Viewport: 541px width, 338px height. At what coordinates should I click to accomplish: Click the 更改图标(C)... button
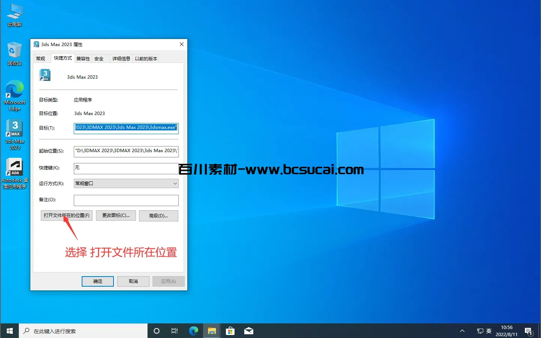(x=116, y=215)
